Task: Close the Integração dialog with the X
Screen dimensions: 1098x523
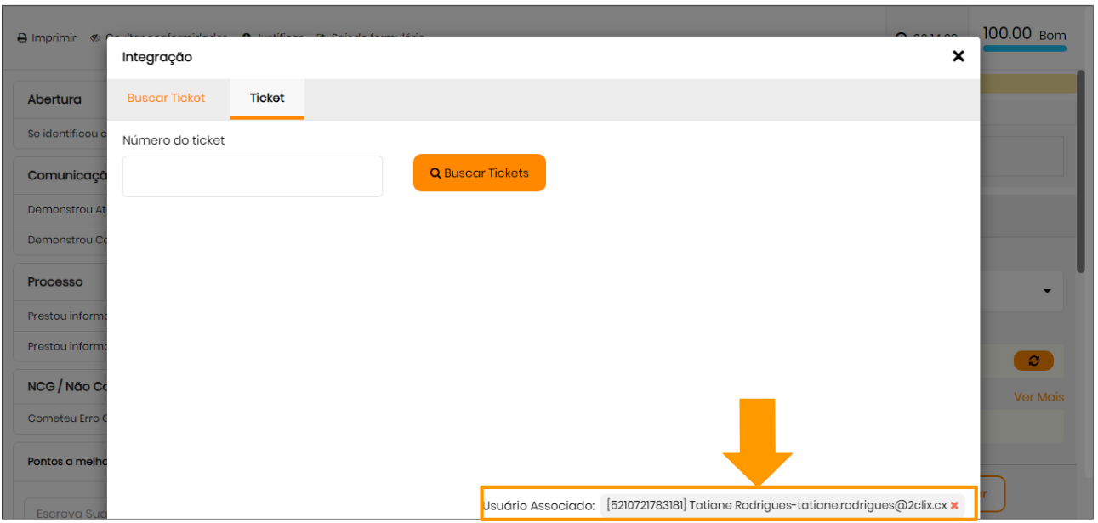Action: tap(958, 56)
